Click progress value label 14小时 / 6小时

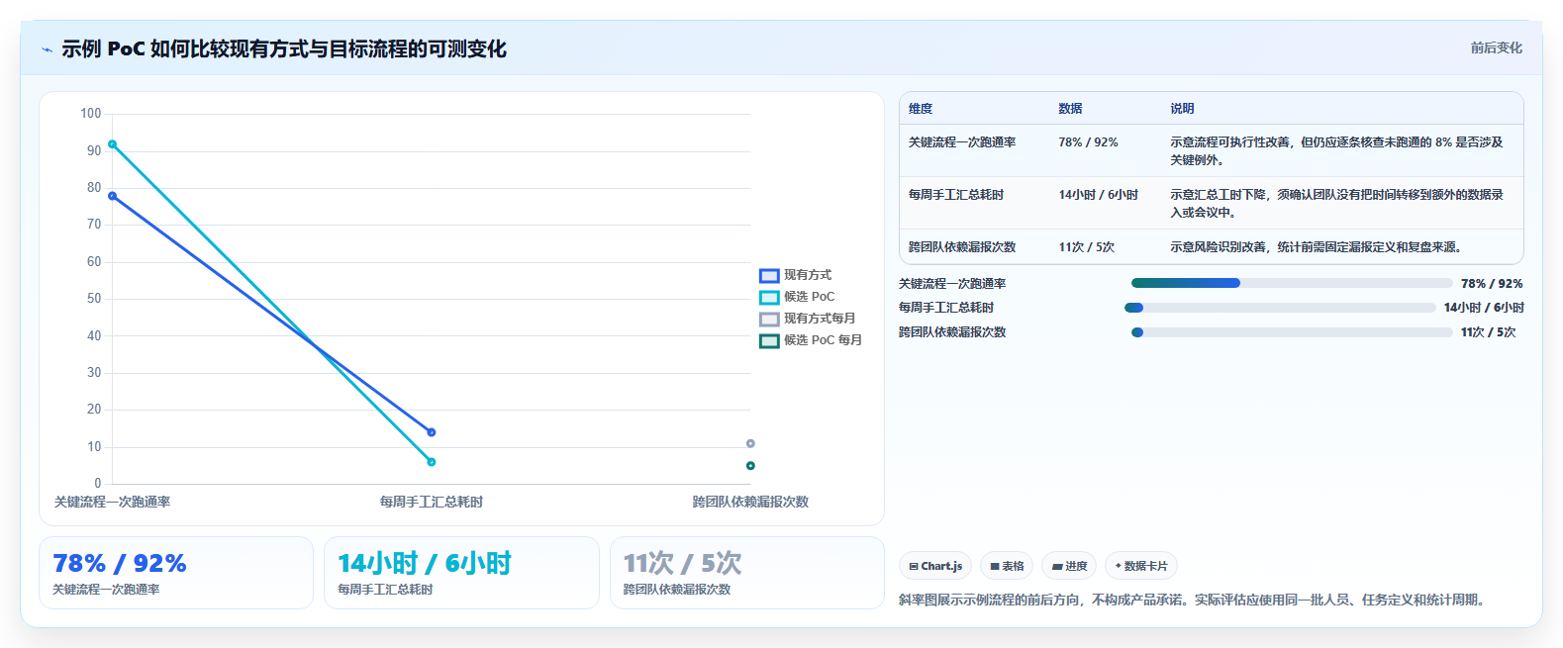[1484, 308]
